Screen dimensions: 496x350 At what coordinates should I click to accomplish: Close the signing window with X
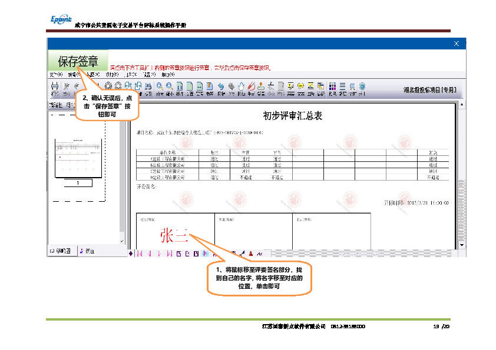(x=457, y=44)
